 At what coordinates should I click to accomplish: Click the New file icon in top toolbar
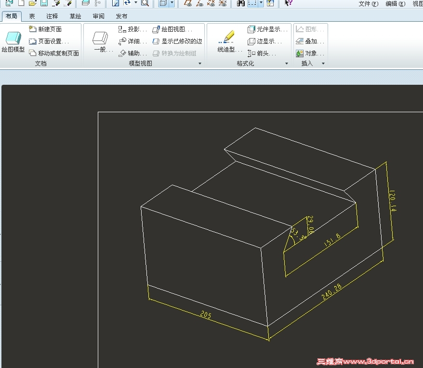[x=21, y=3]
